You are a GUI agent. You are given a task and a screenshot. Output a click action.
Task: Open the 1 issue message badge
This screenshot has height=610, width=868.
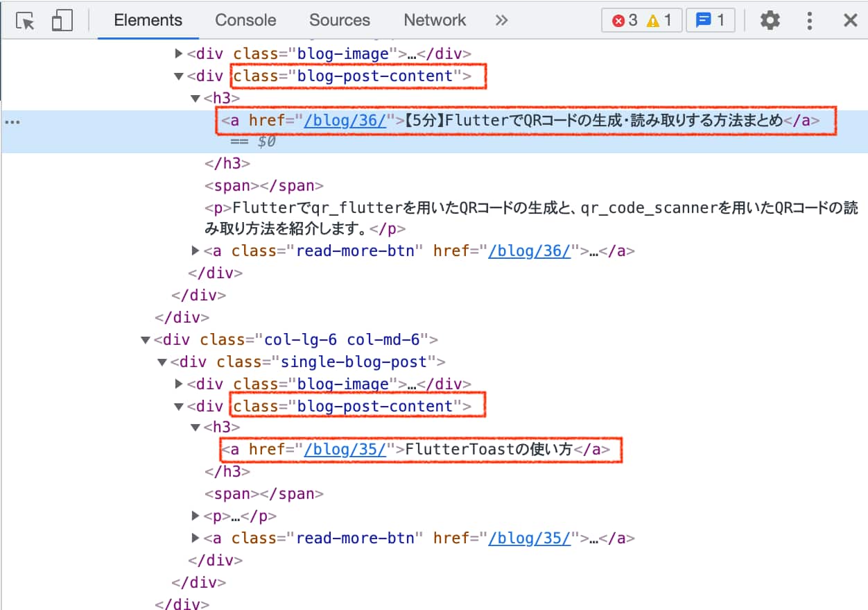tap(710, 21)
